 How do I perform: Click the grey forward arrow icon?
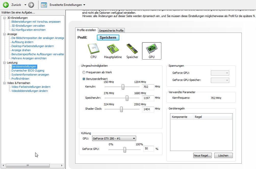31,5
